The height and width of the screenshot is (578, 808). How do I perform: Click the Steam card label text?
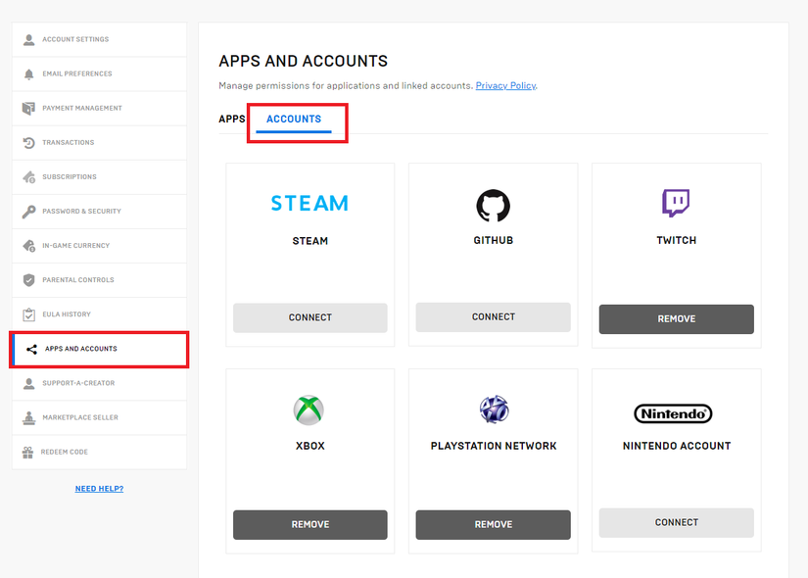310,241
